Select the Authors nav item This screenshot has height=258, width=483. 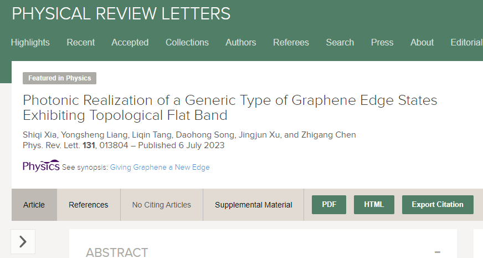point(241,42)
